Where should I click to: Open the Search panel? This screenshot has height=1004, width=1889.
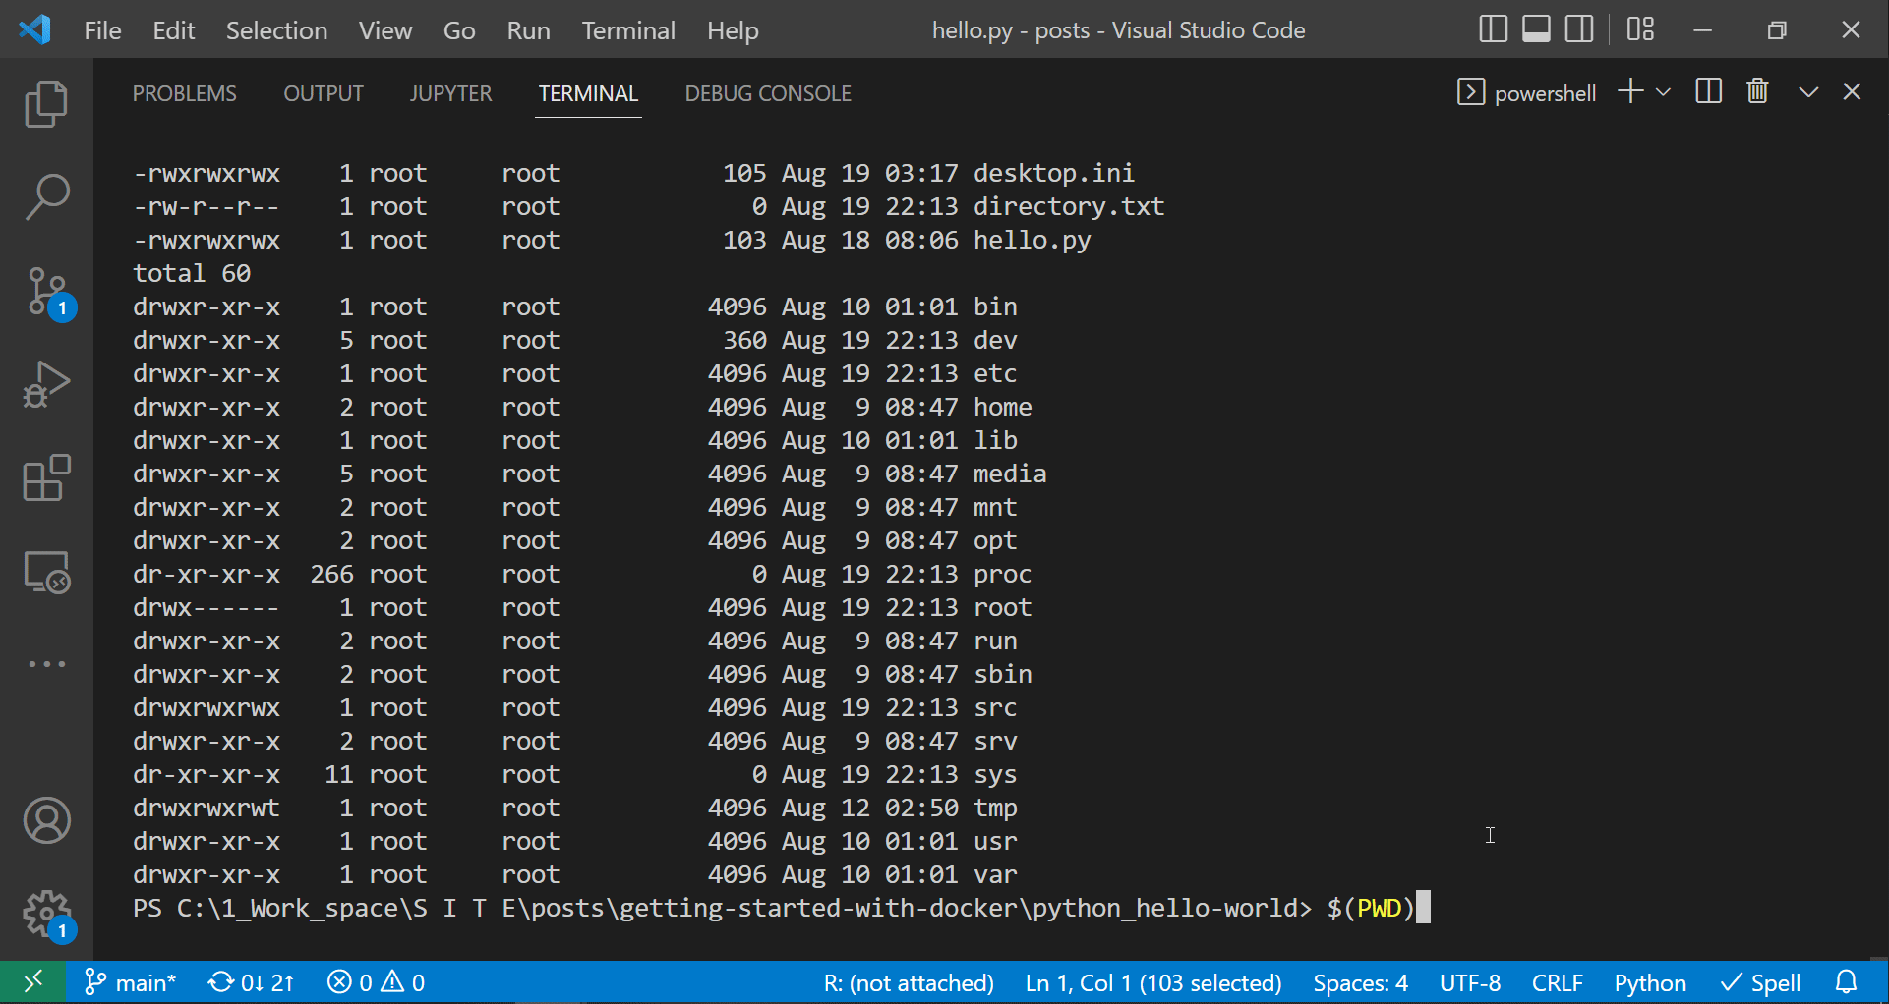point(46,195)
